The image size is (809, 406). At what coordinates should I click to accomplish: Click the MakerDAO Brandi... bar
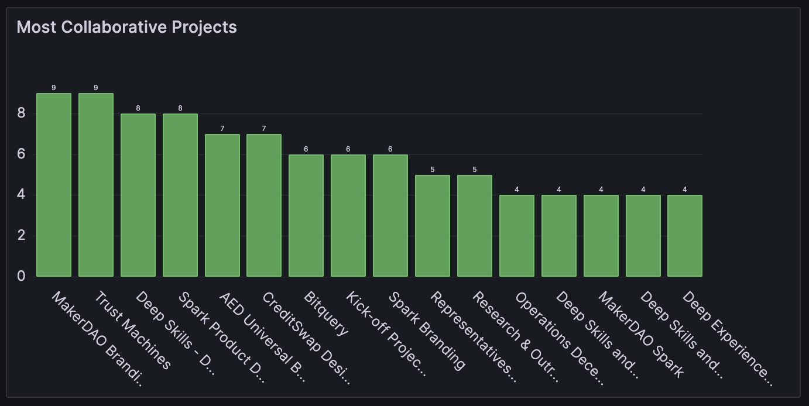click(54, 185)
